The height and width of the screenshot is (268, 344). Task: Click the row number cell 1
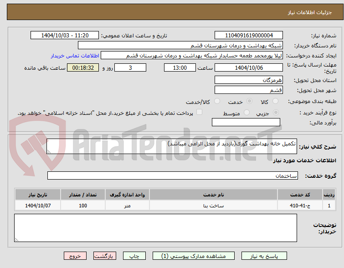329,206
